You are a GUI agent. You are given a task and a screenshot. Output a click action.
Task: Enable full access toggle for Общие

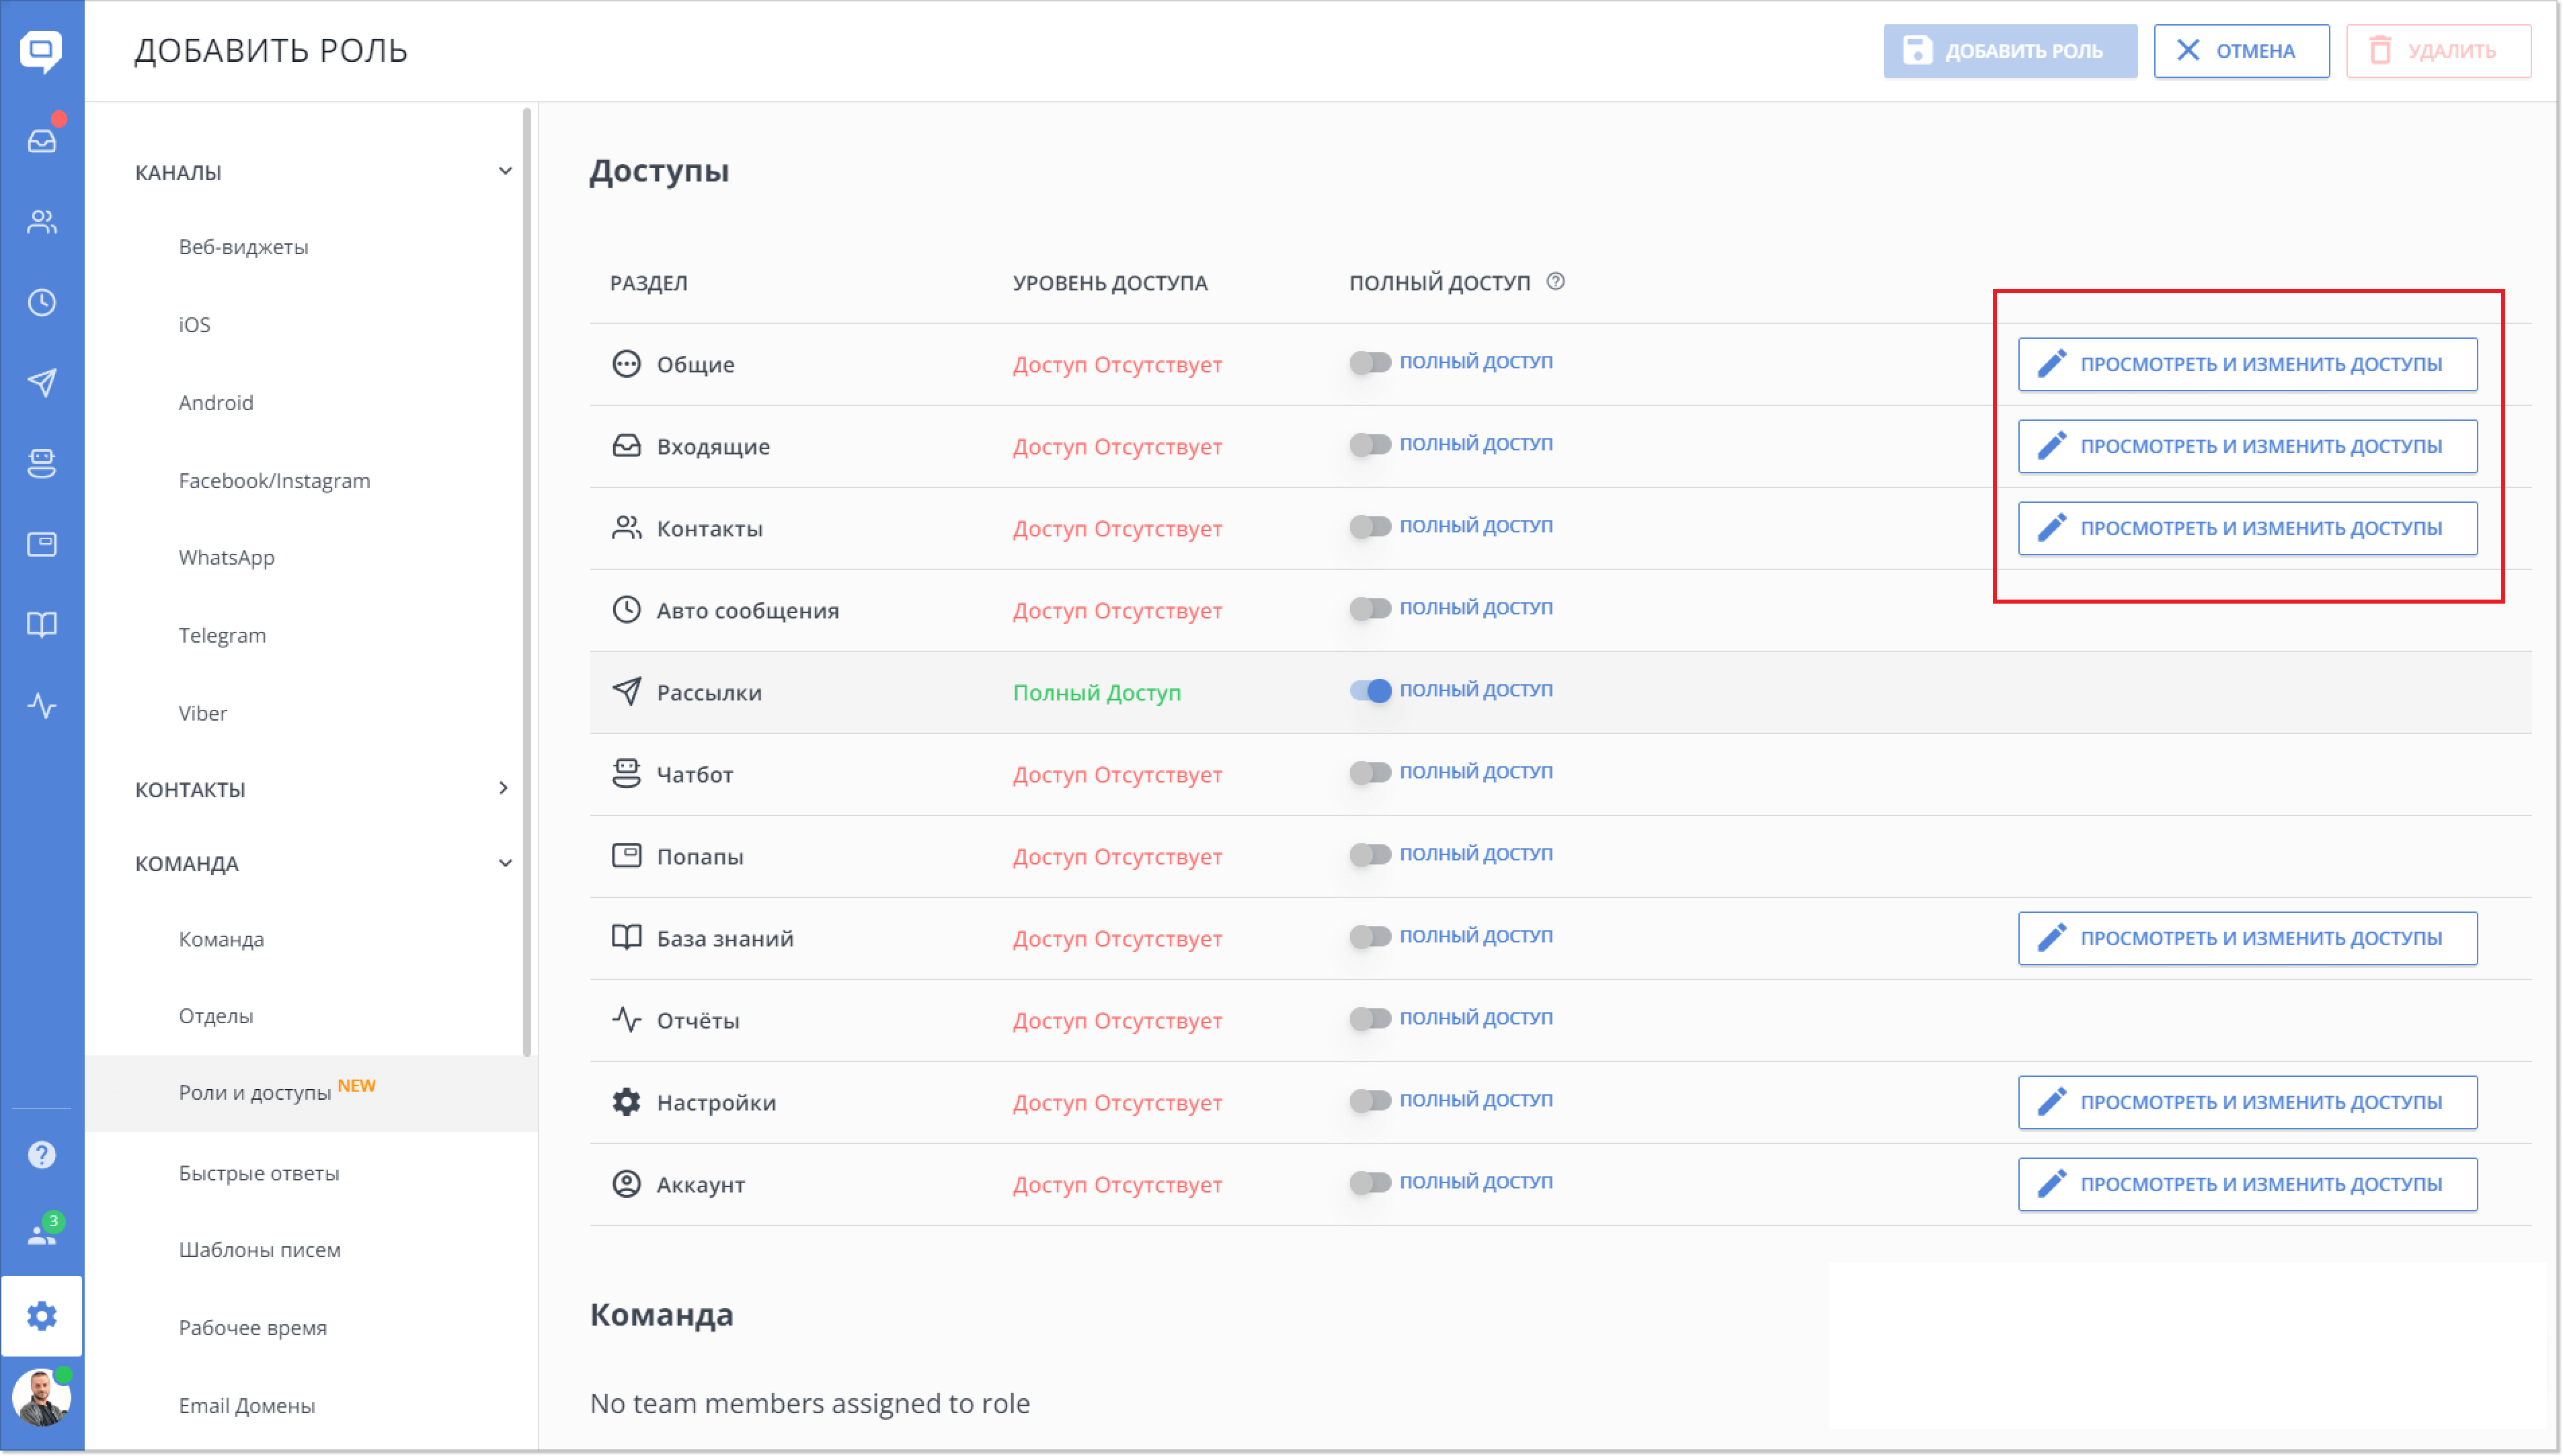tap(1370, 363)
